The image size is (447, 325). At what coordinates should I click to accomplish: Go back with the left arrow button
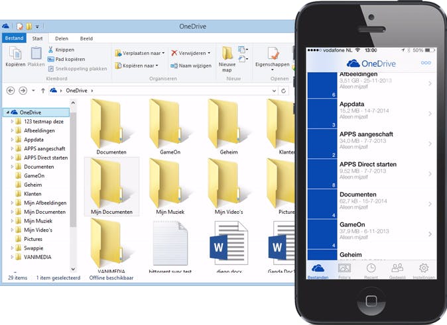[x=11, y=91]
